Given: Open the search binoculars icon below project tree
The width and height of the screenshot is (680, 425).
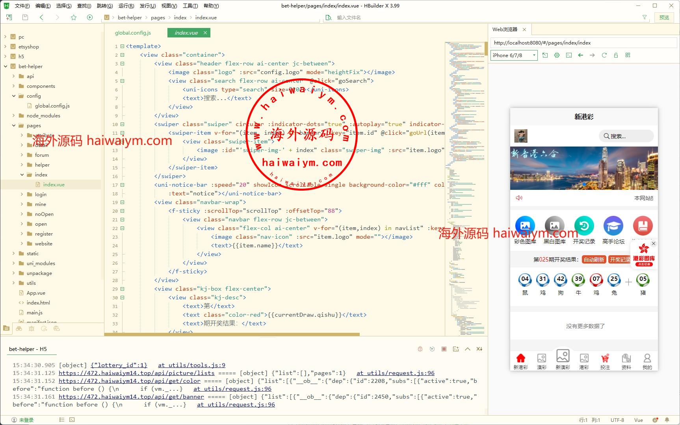Looking at the screenshot, I should coord(19,328).
